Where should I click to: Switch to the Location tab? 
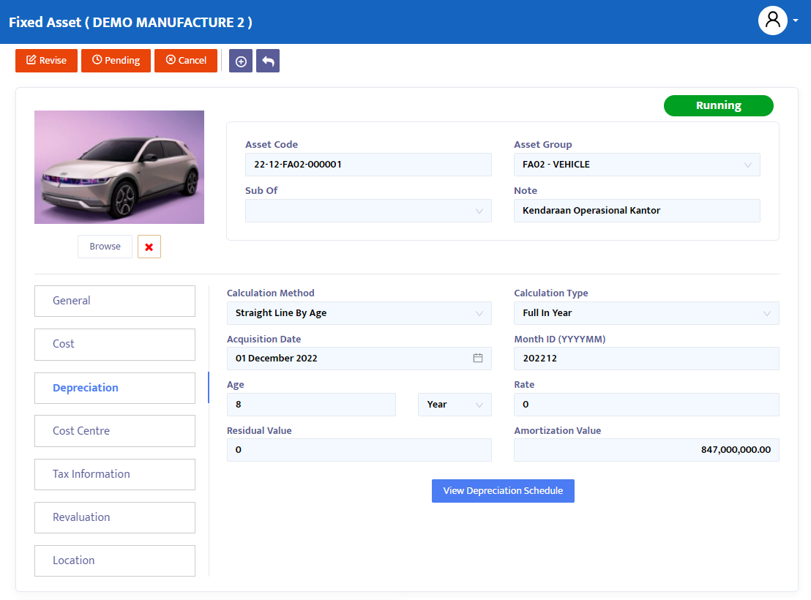click(115, 560)
